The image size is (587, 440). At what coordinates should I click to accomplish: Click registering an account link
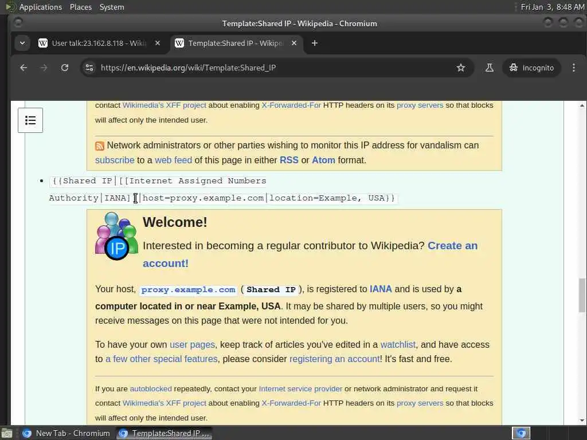coord(335,359)
